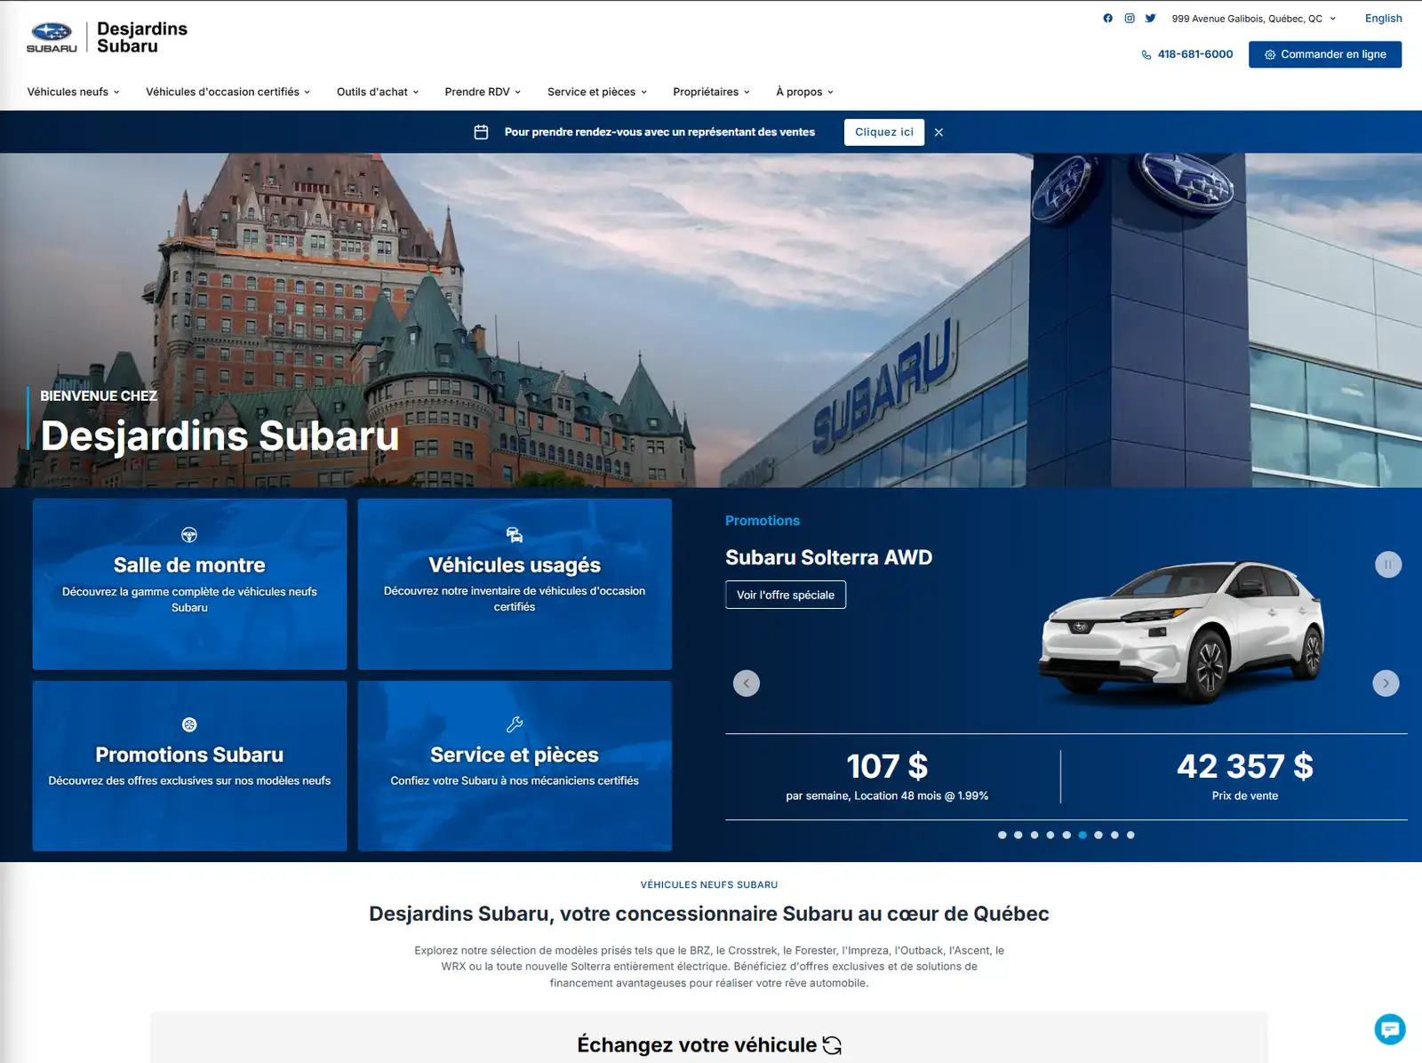Open the Prendre RDV menu
The image size is (1422, 1063).
(x=483, y=92)
